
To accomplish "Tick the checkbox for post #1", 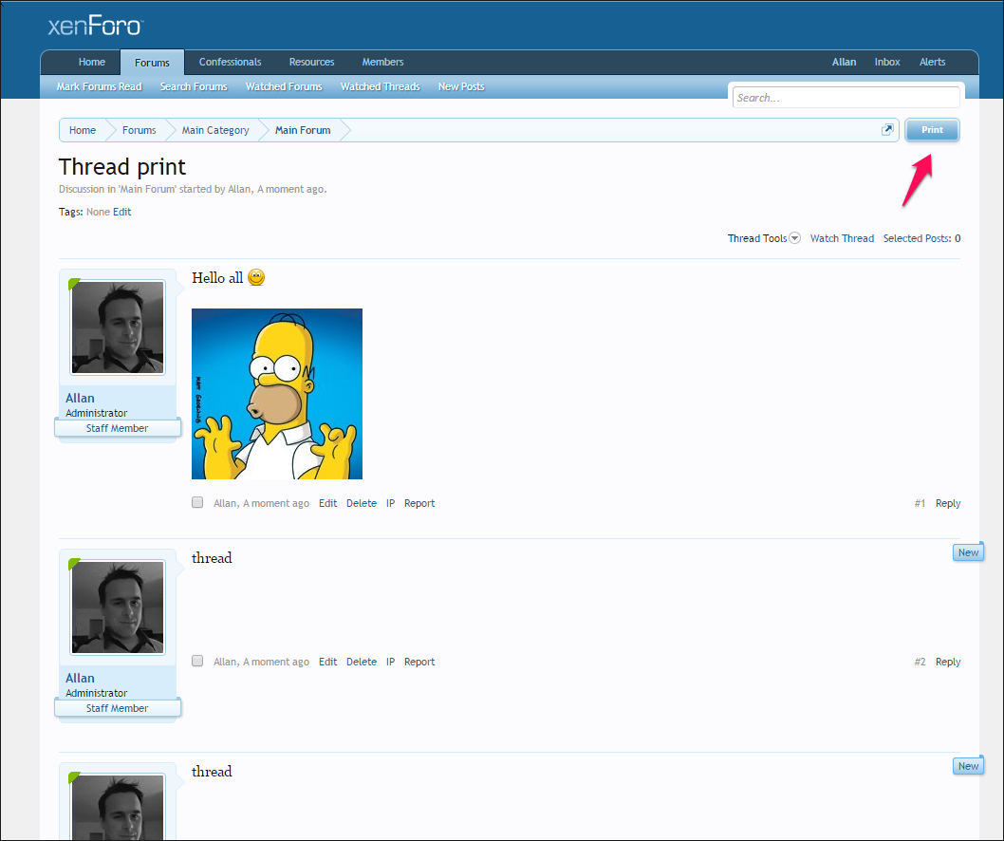I will tap(197, 502).
